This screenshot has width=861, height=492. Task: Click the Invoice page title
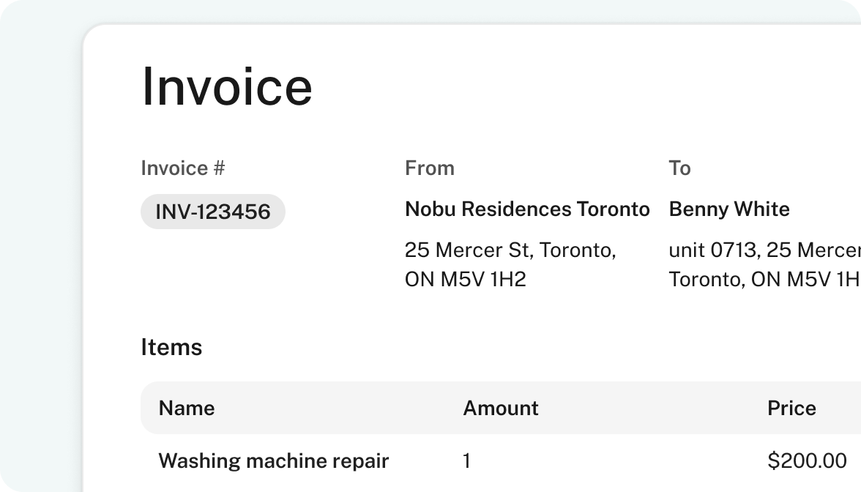(227, 86)
